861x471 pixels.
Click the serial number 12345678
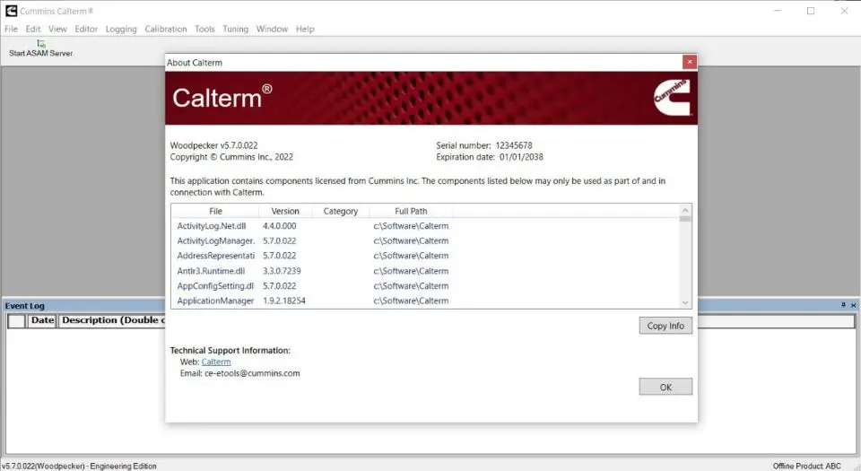514,145
